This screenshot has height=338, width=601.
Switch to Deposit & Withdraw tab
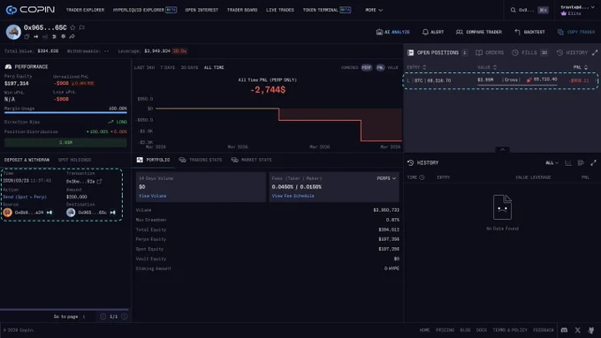27,160
